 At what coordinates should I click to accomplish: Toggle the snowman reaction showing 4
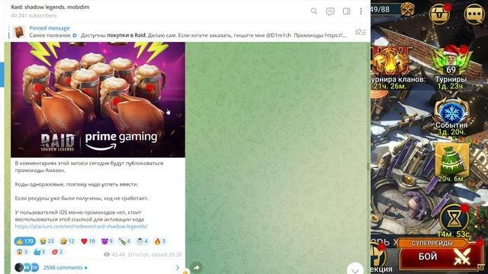142,241
